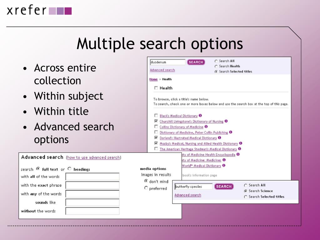Select the full text search radio
Image resolution: width=320 pixels, height=240 pixels.
38,169
